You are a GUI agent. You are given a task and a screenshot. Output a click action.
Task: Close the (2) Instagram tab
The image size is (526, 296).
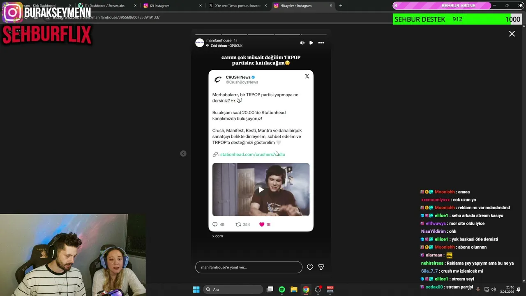click(x=201, y=6)
